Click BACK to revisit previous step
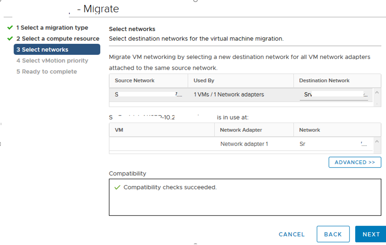The image size is (386, 245). [333, 234]
